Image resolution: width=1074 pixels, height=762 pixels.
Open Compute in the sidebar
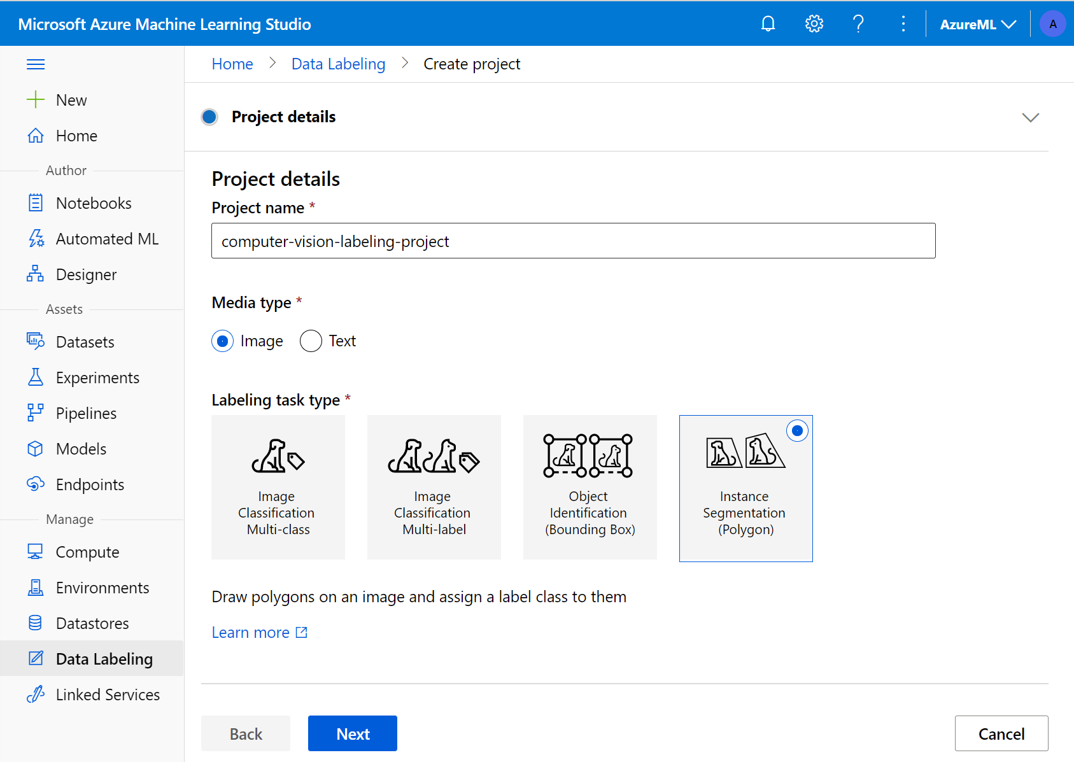88,552
